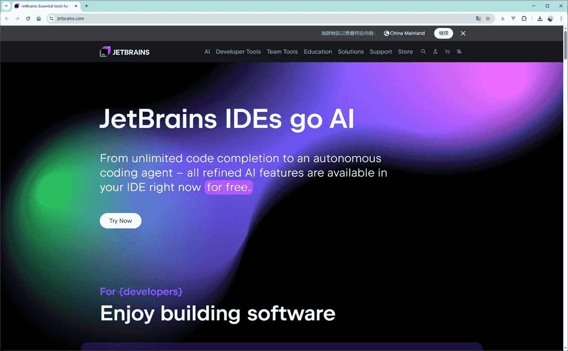568x351 pixels.
Task: Open the Team Tools menu
Action: click(282, 51)
